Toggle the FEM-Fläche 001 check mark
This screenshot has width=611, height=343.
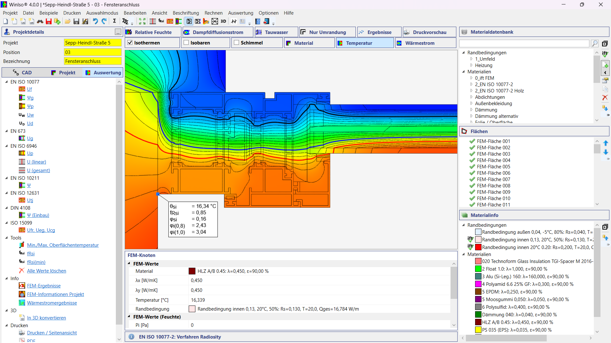pyautogui.click(x=472, y=141)
